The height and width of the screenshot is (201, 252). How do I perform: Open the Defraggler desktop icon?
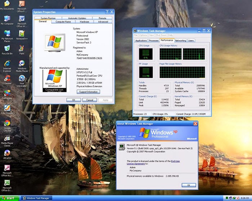(x=7, y=93)
